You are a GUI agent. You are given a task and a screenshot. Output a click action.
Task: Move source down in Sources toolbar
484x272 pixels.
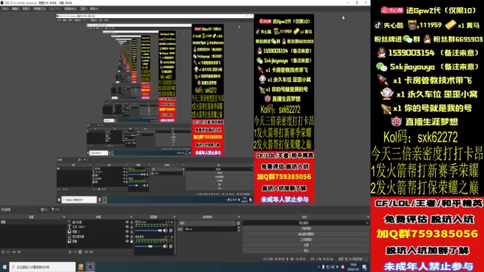pyautogui.click(x=91, y=252)
